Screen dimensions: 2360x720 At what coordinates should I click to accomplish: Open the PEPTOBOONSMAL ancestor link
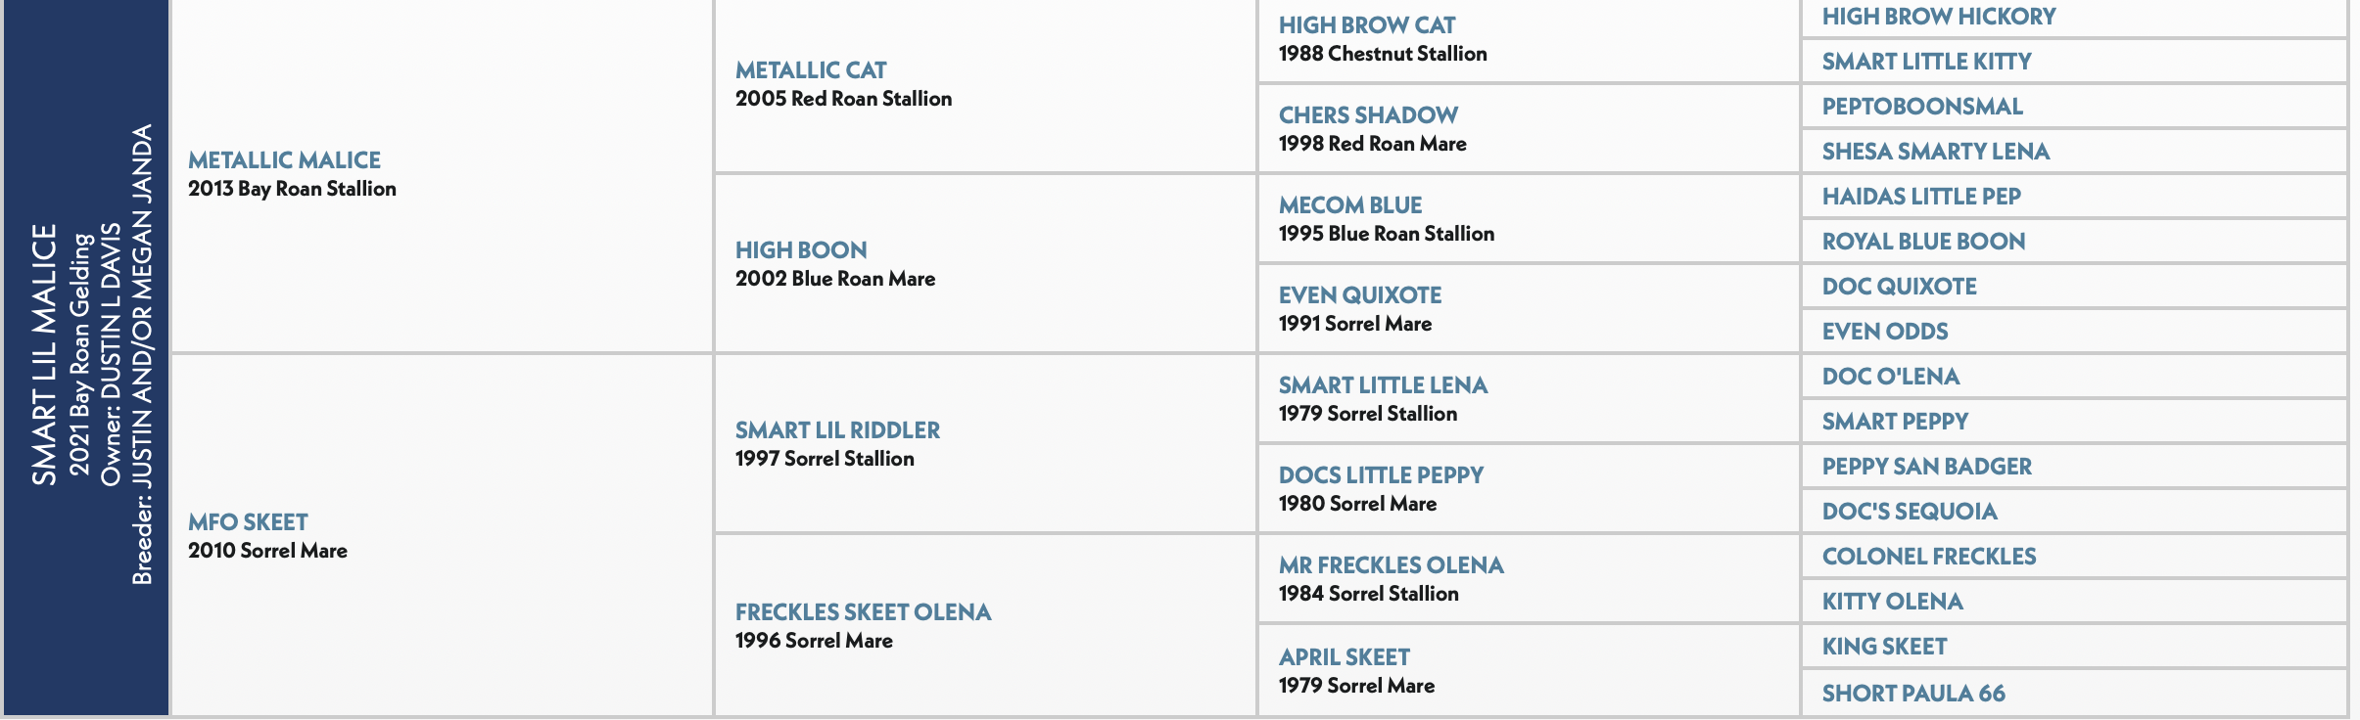(x=1922, y=106)
